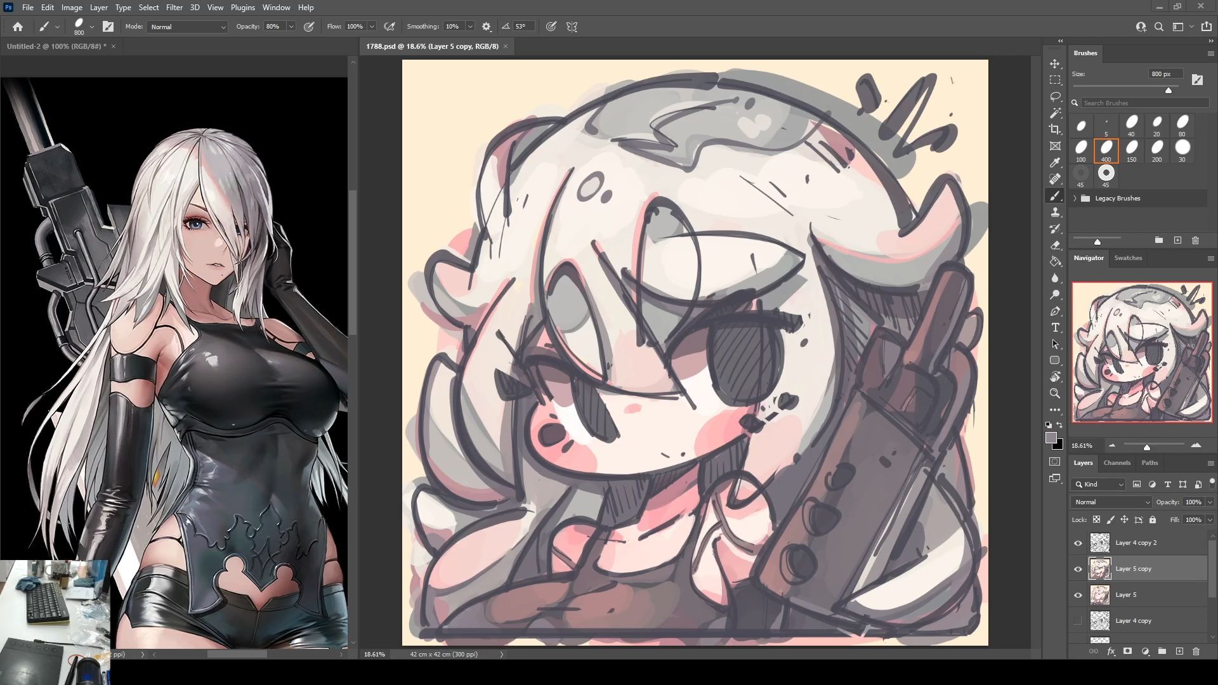This screenshot has width=1218, height=685.
Task: Expand the Legacy Brushes folder
Action: pos(1075,199)
